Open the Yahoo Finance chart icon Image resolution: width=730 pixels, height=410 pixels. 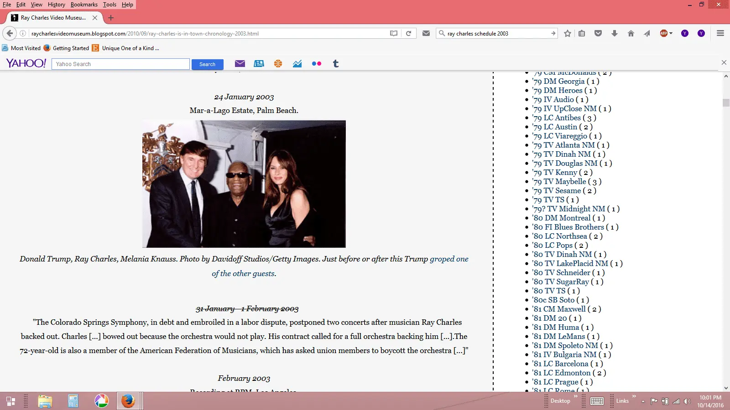click(297, 64)
